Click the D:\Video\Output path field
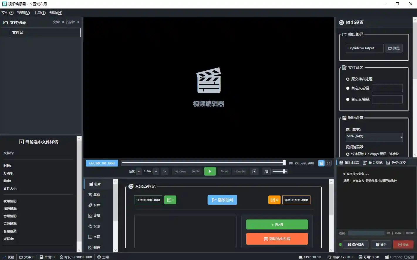The width and height of the screenshot is (417, 260). click(x=364, y=48)
